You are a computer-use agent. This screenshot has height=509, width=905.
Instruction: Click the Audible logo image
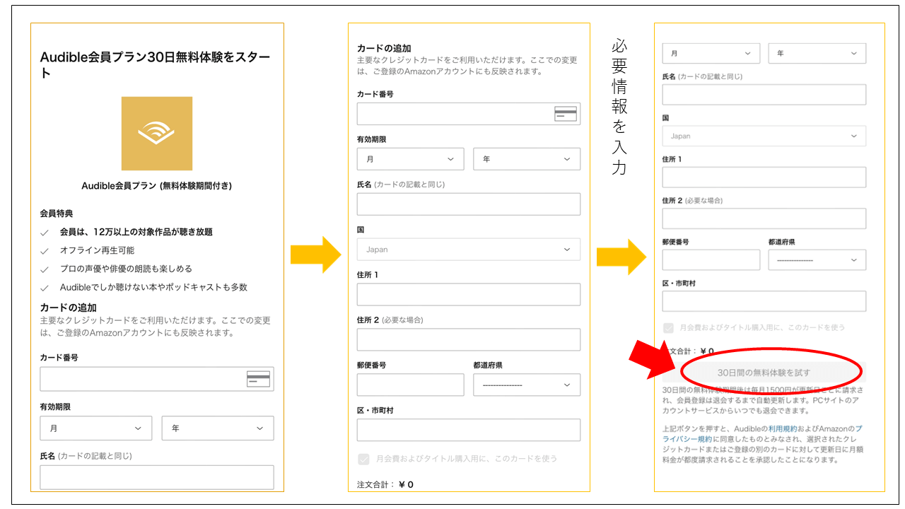[156, 134]
